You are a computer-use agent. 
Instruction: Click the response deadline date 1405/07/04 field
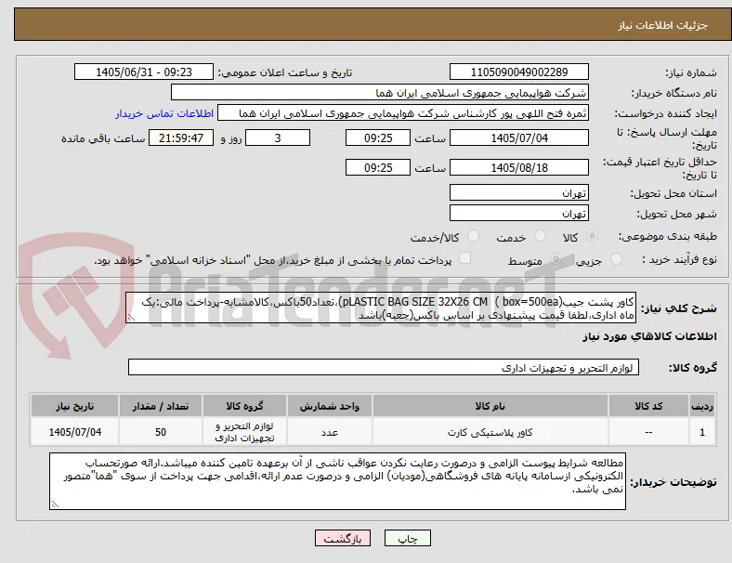click(519, 138)
